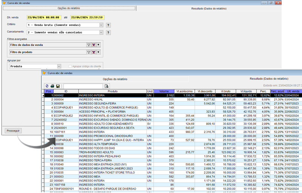
Task: Clear the Filtro de dados da venda filter
Action: pyautogui.click(x=94, y=44)
